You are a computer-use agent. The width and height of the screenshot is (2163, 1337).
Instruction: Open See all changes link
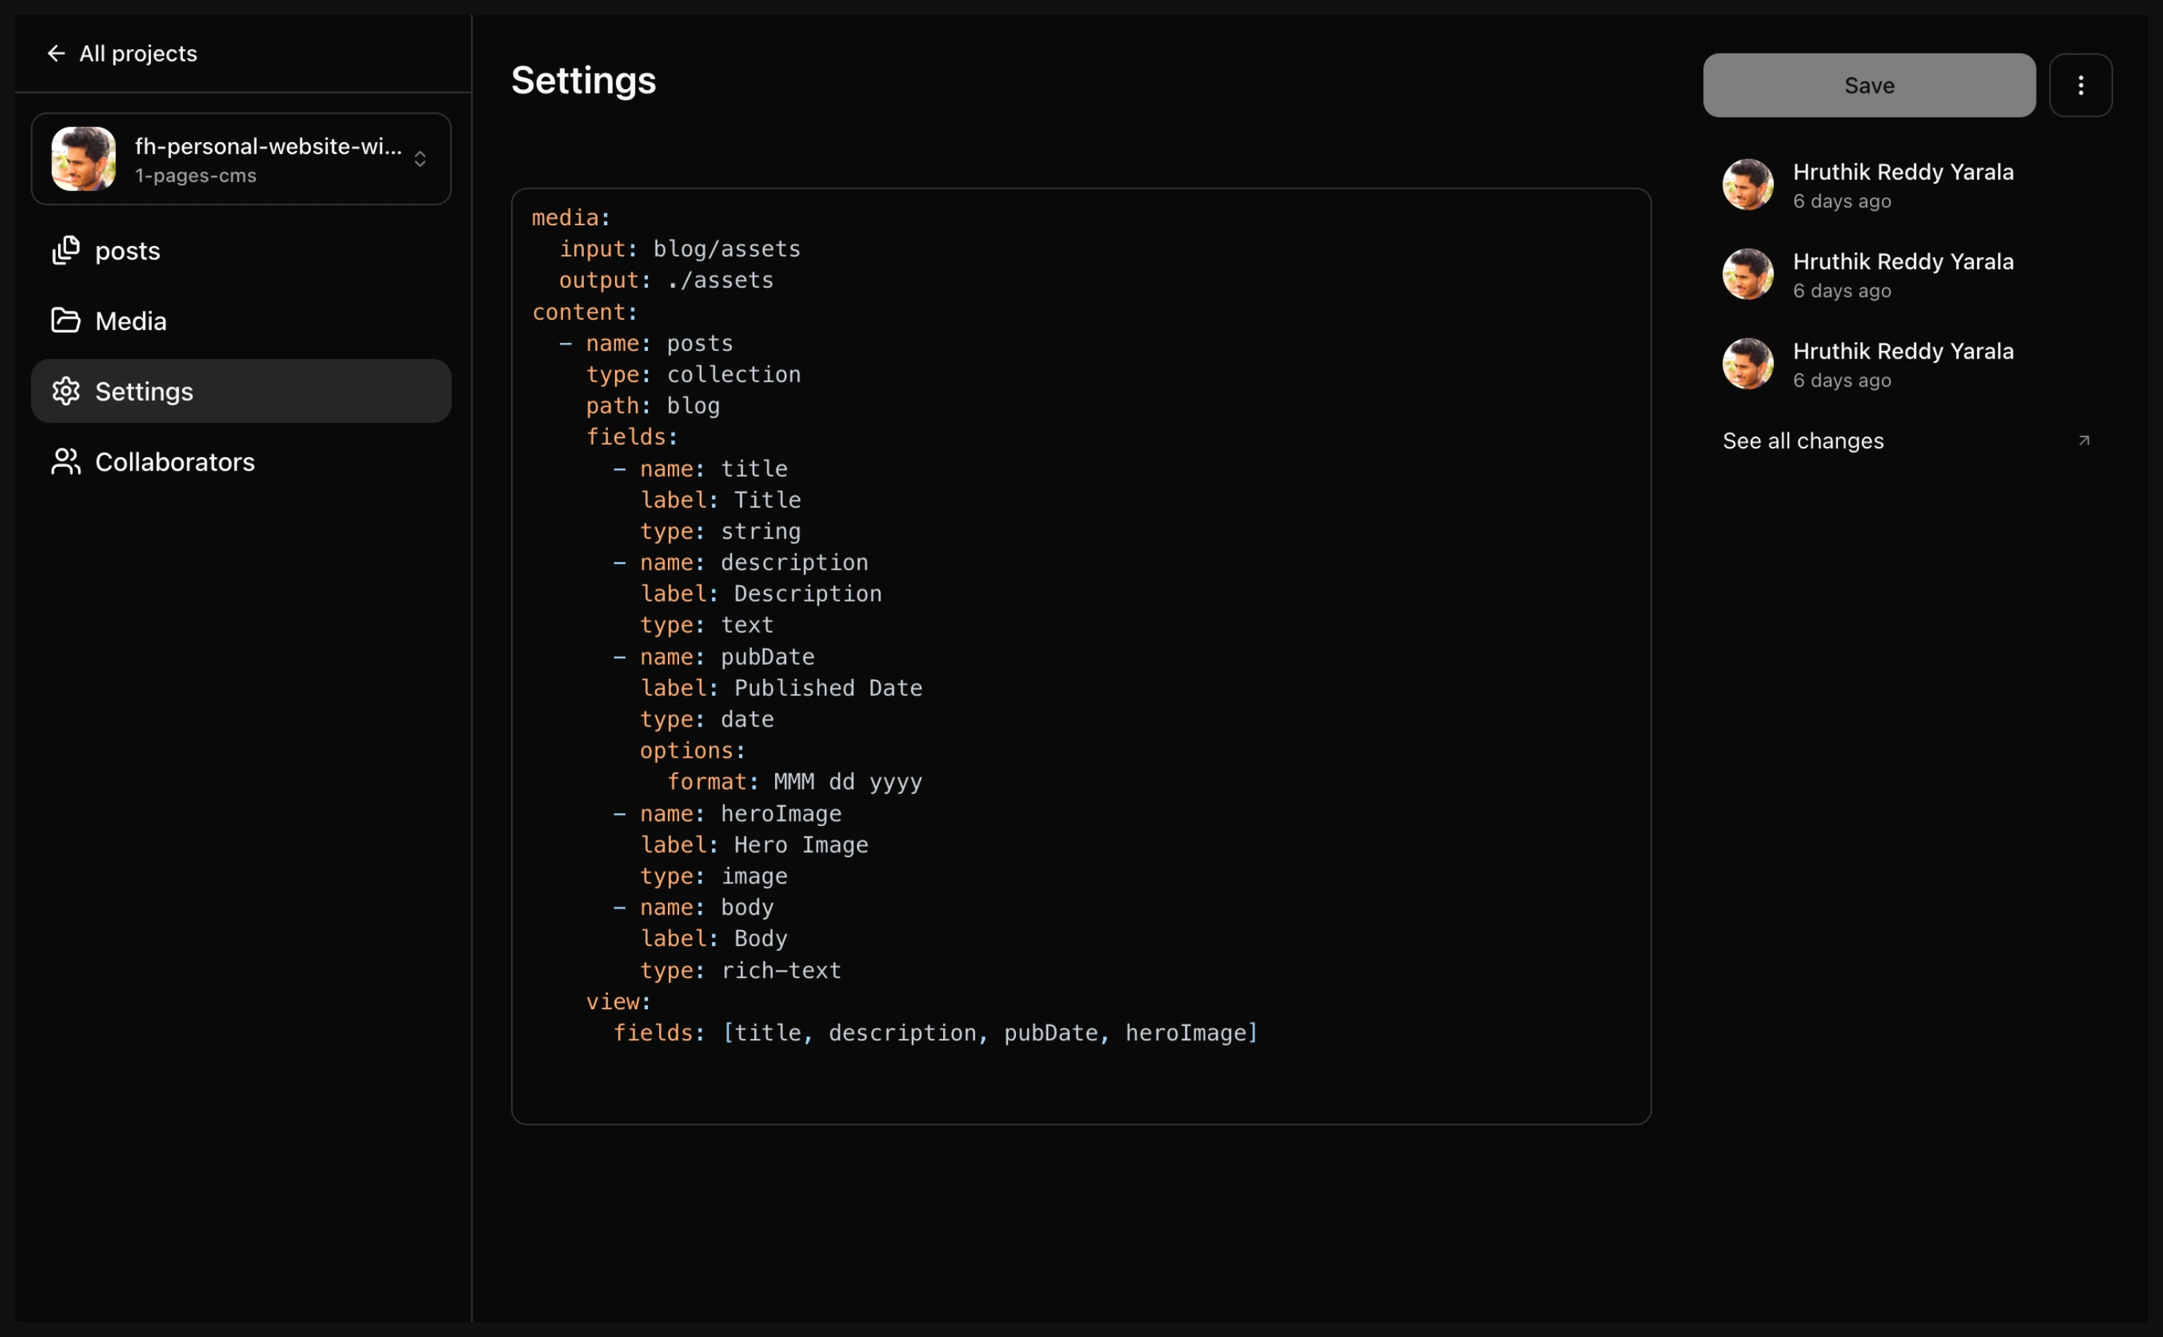pos(1802,440)
